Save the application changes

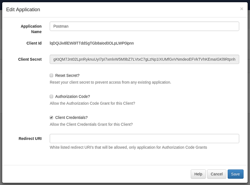click(x=235, y=174)
